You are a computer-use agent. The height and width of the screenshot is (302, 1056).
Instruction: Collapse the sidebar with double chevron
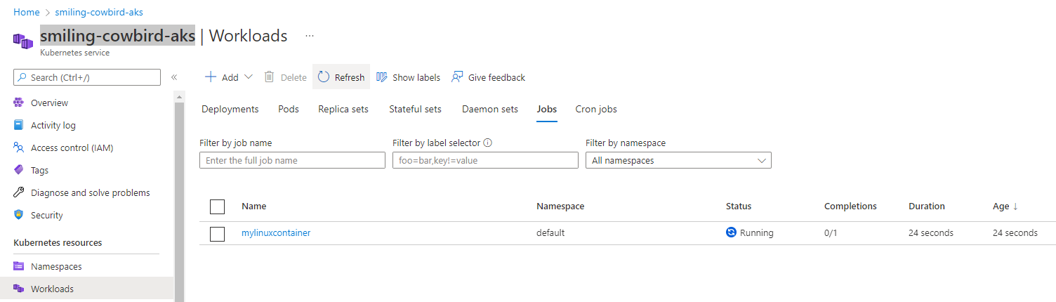pos(174,77)
